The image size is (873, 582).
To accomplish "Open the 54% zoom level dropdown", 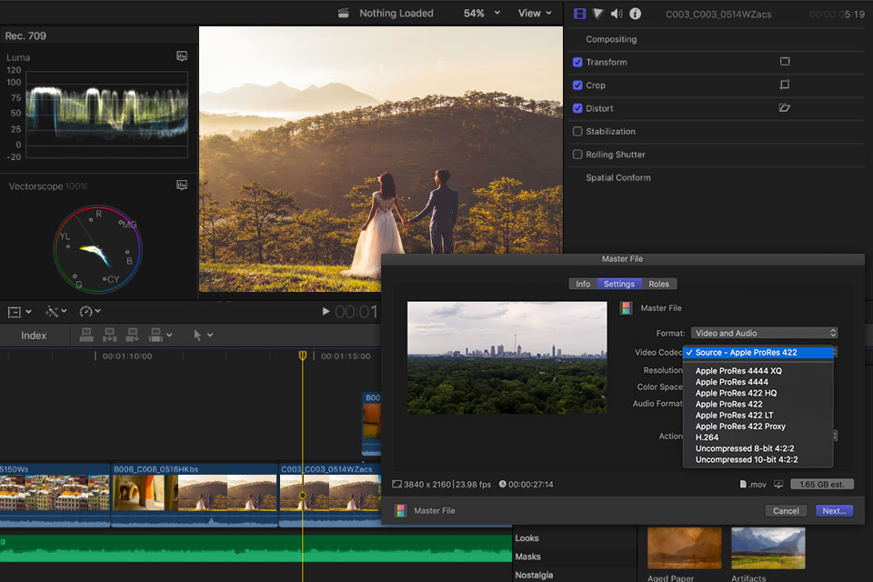I will tap(482, 13).
